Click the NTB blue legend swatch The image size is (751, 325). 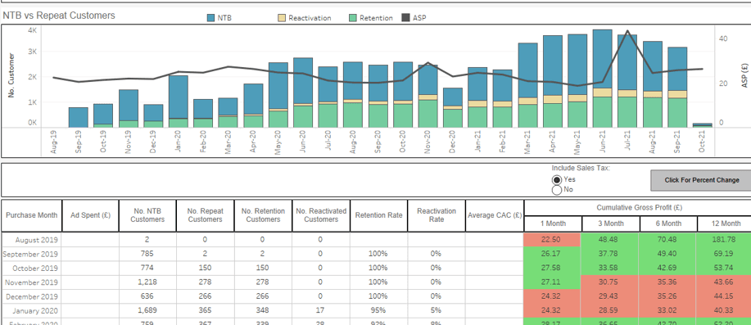(210, 18)
